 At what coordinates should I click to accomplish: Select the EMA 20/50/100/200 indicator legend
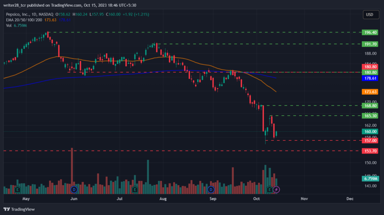pos(24,20)
